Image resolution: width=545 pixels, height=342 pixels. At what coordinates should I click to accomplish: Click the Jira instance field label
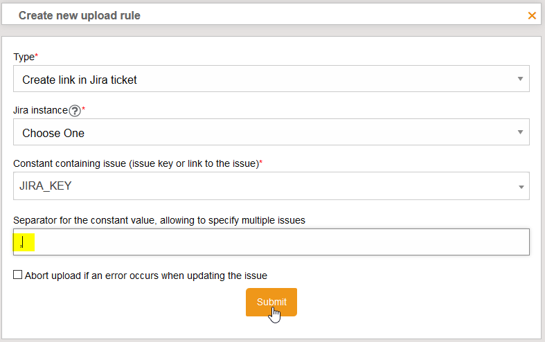click(41, 110)
